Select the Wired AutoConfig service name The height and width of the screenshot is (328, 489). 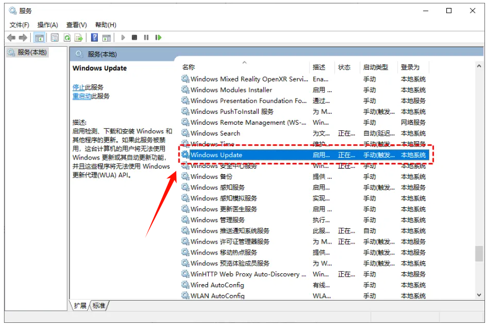[x=217, y=285]
